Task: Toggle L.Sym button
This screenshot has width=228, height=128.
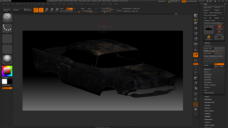Action: pyautogui.click(x=196, y=60)
